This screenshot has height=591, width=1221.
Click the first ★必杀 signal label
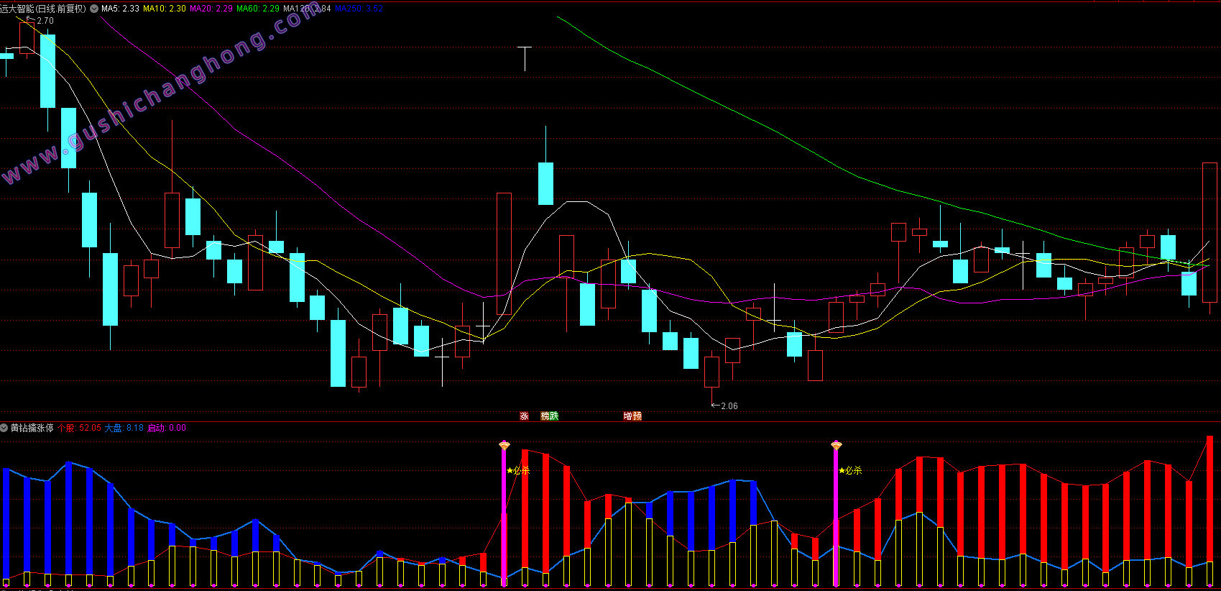tap(518, 470)
